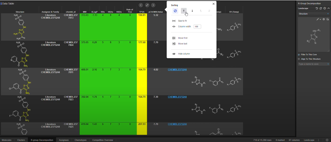Click the Data Table panel title

(x=8, y=3)
